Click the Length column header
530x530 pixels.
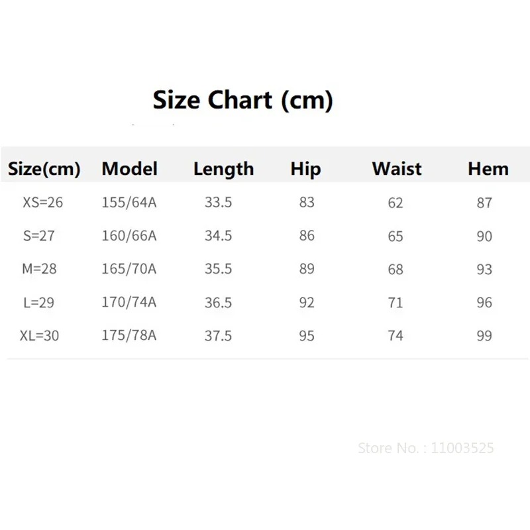[x=223, y=169]
